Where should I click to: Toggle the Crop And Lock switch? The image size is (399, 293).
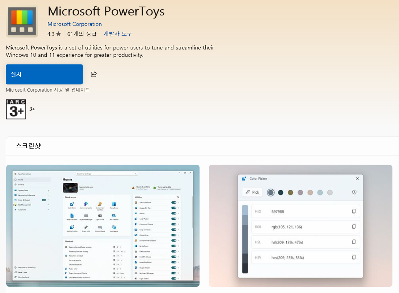pyautogui.click(x=174, y=230)
